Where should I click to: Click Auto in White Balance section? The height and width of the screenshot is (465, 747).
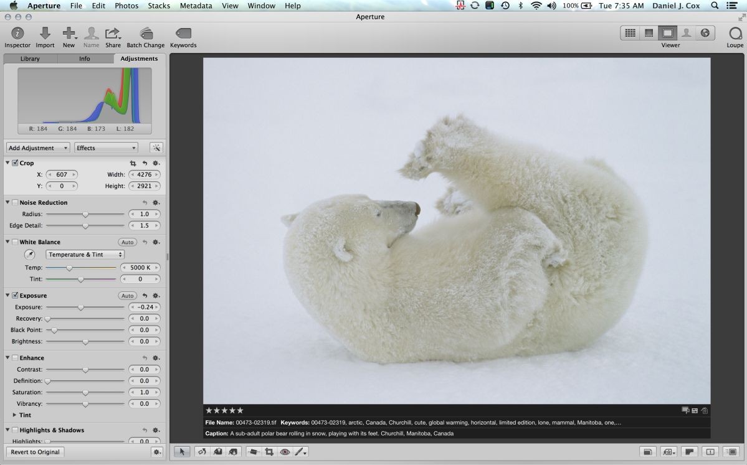click(x=127, y=242)
